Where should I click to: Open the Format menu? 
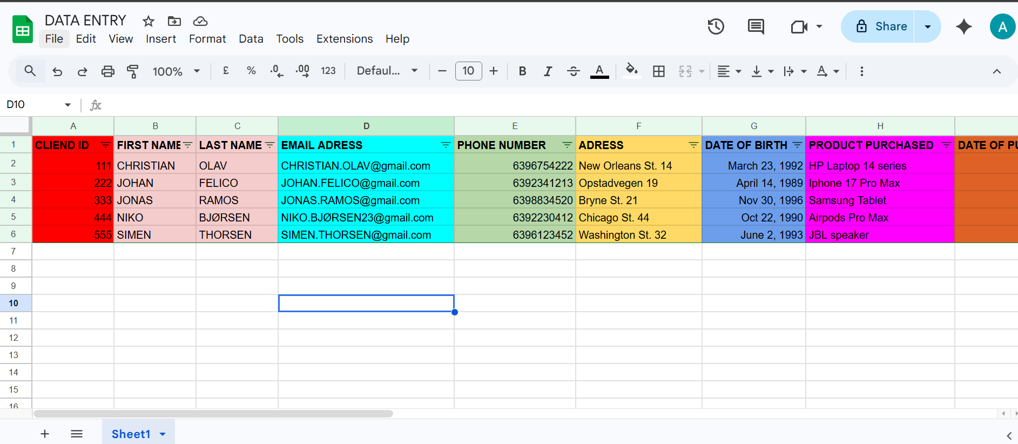(x=207, y=39)
